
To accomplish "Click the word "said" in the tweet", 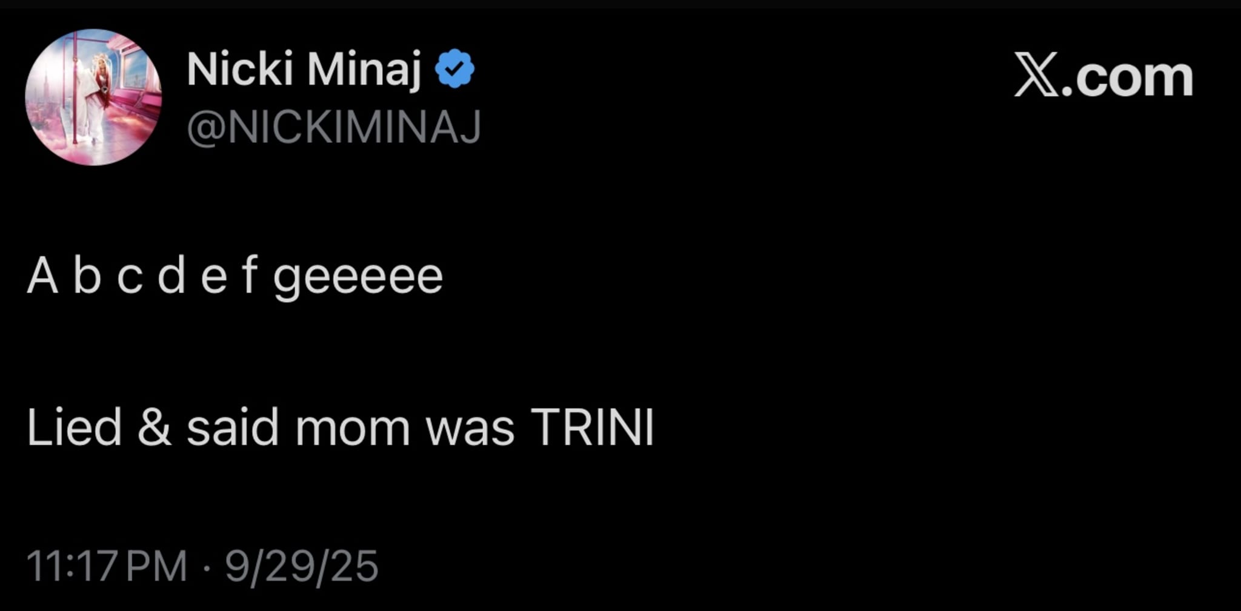I will [x=232, y=428].
